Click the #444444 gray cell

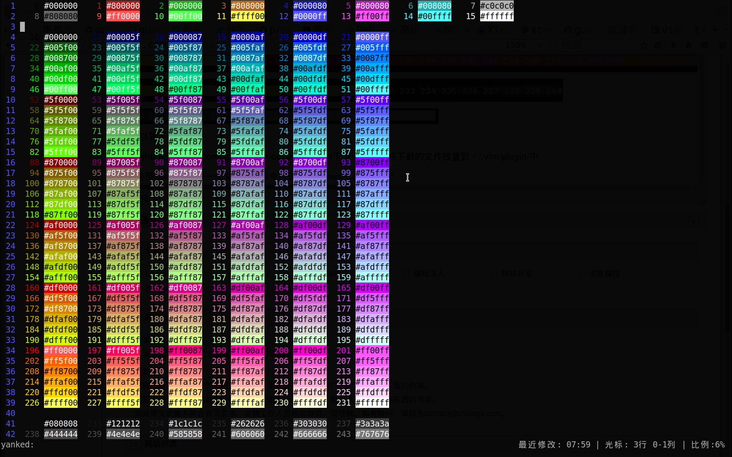(61, 434)
